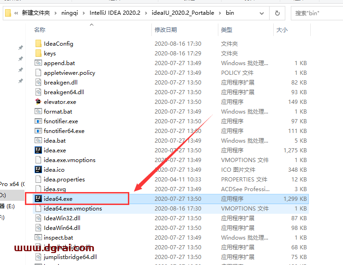The image size is (343, 265).
Task: Click the first quick access pin icon
Action: pyautogui.click(x=21, y=48)
